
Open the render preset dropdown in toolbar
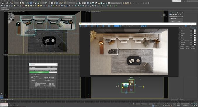click(117, 3)
